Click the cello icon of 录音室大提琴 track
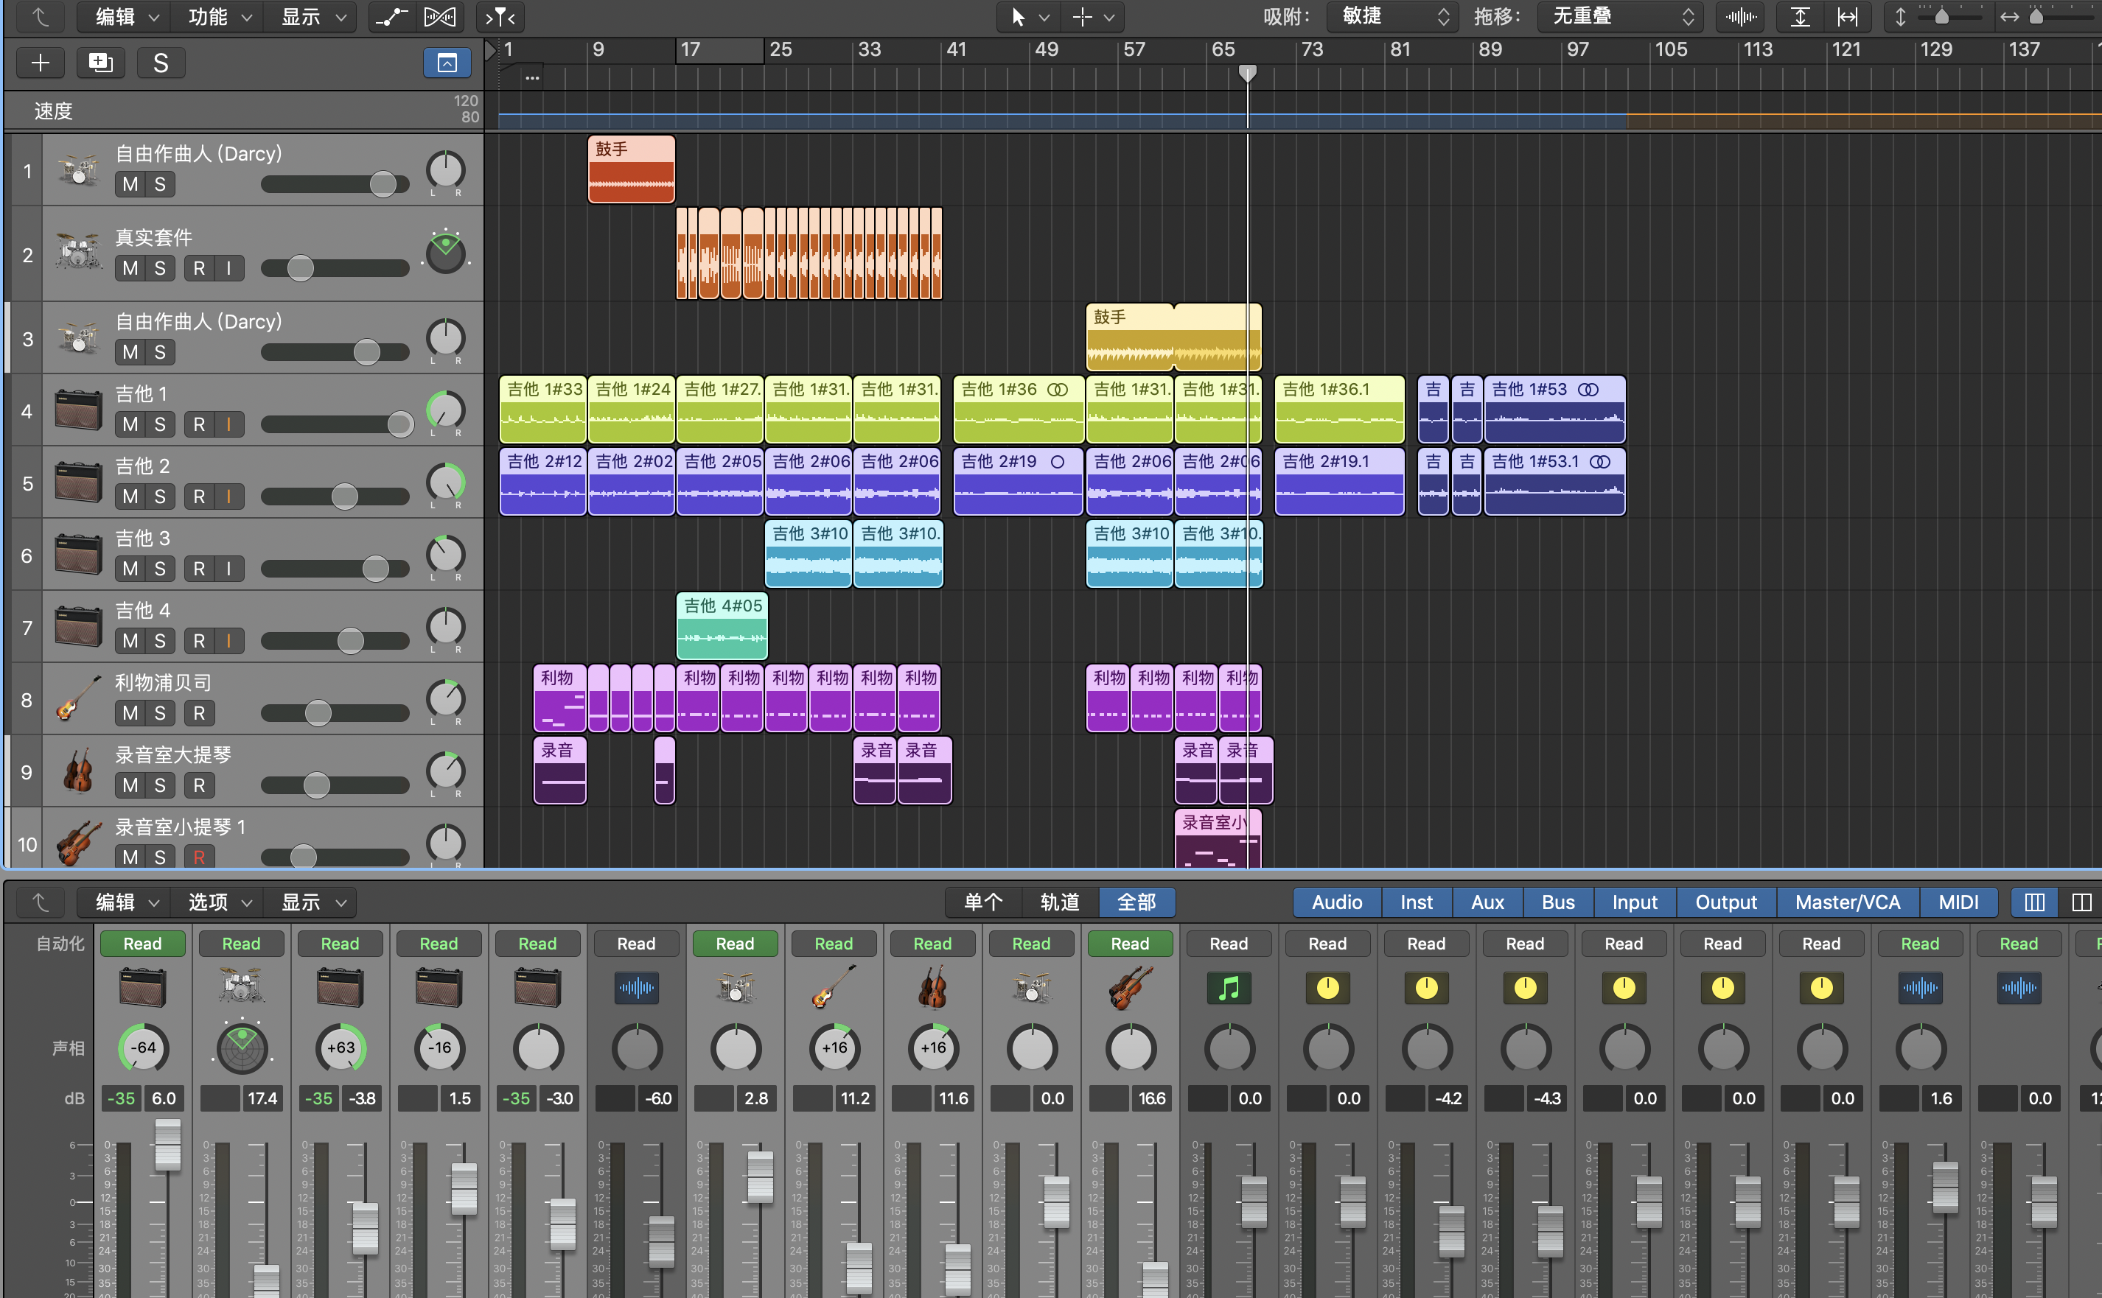 [78, 770]
